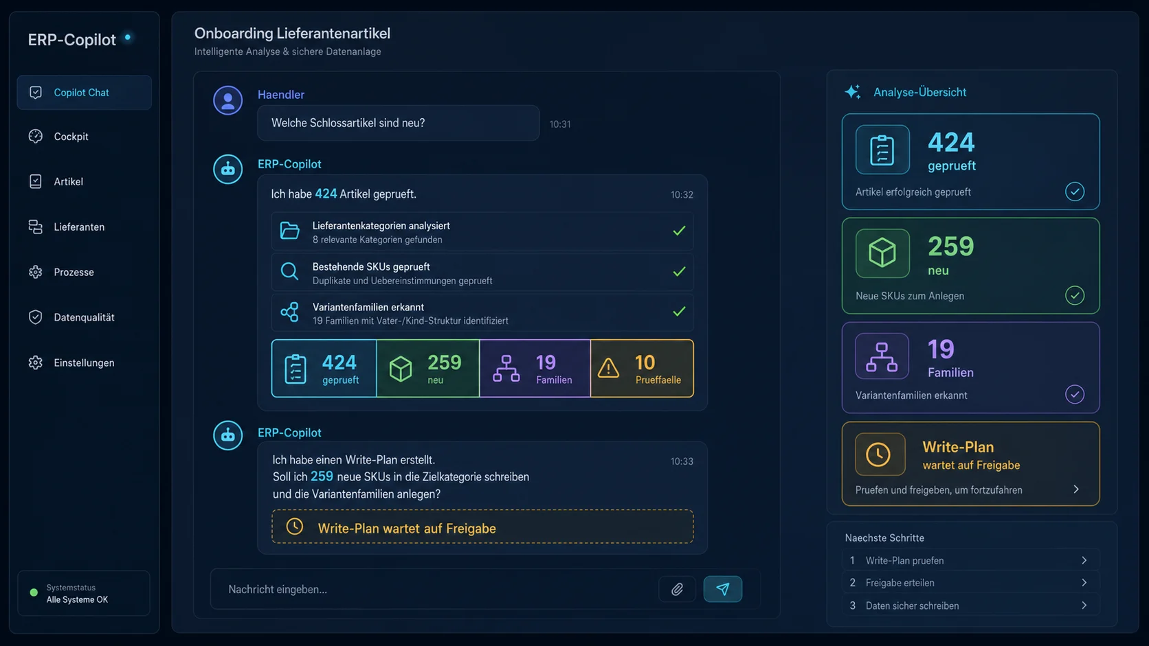1149x646 pixels.
Task: Click the folder icon for Lieferantenkategorien analysiert
Action: pyautogui.click(x=290, y=231)
